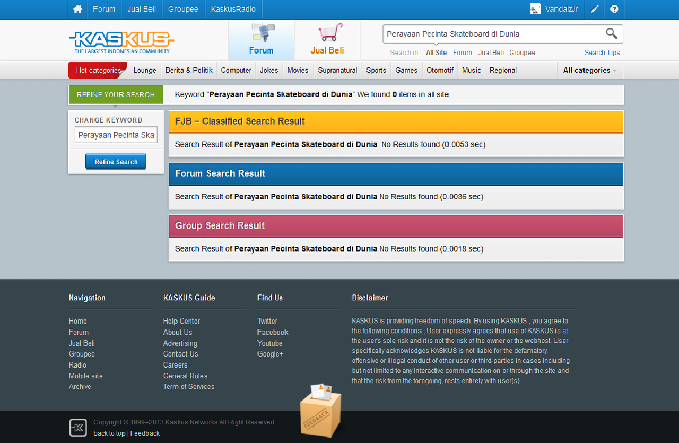Click VandalzJr user avatar

[x=536, y=9]
